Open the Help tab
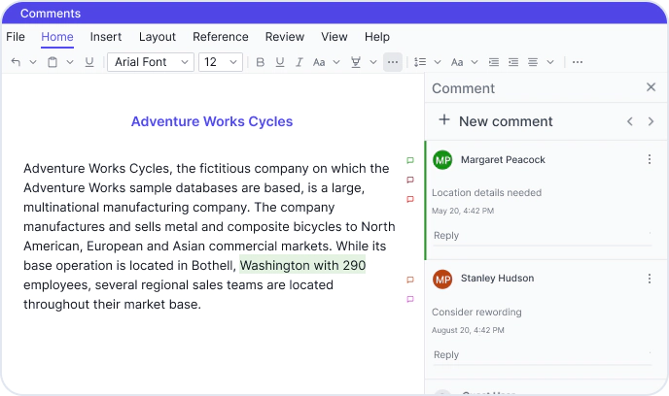Image resolution: width=669 pixels, height=396 pixels. point(377,37)
